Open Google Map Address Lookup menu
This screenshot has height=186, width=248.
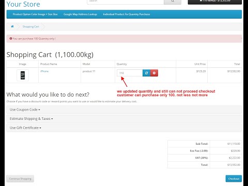pos(80,14)
